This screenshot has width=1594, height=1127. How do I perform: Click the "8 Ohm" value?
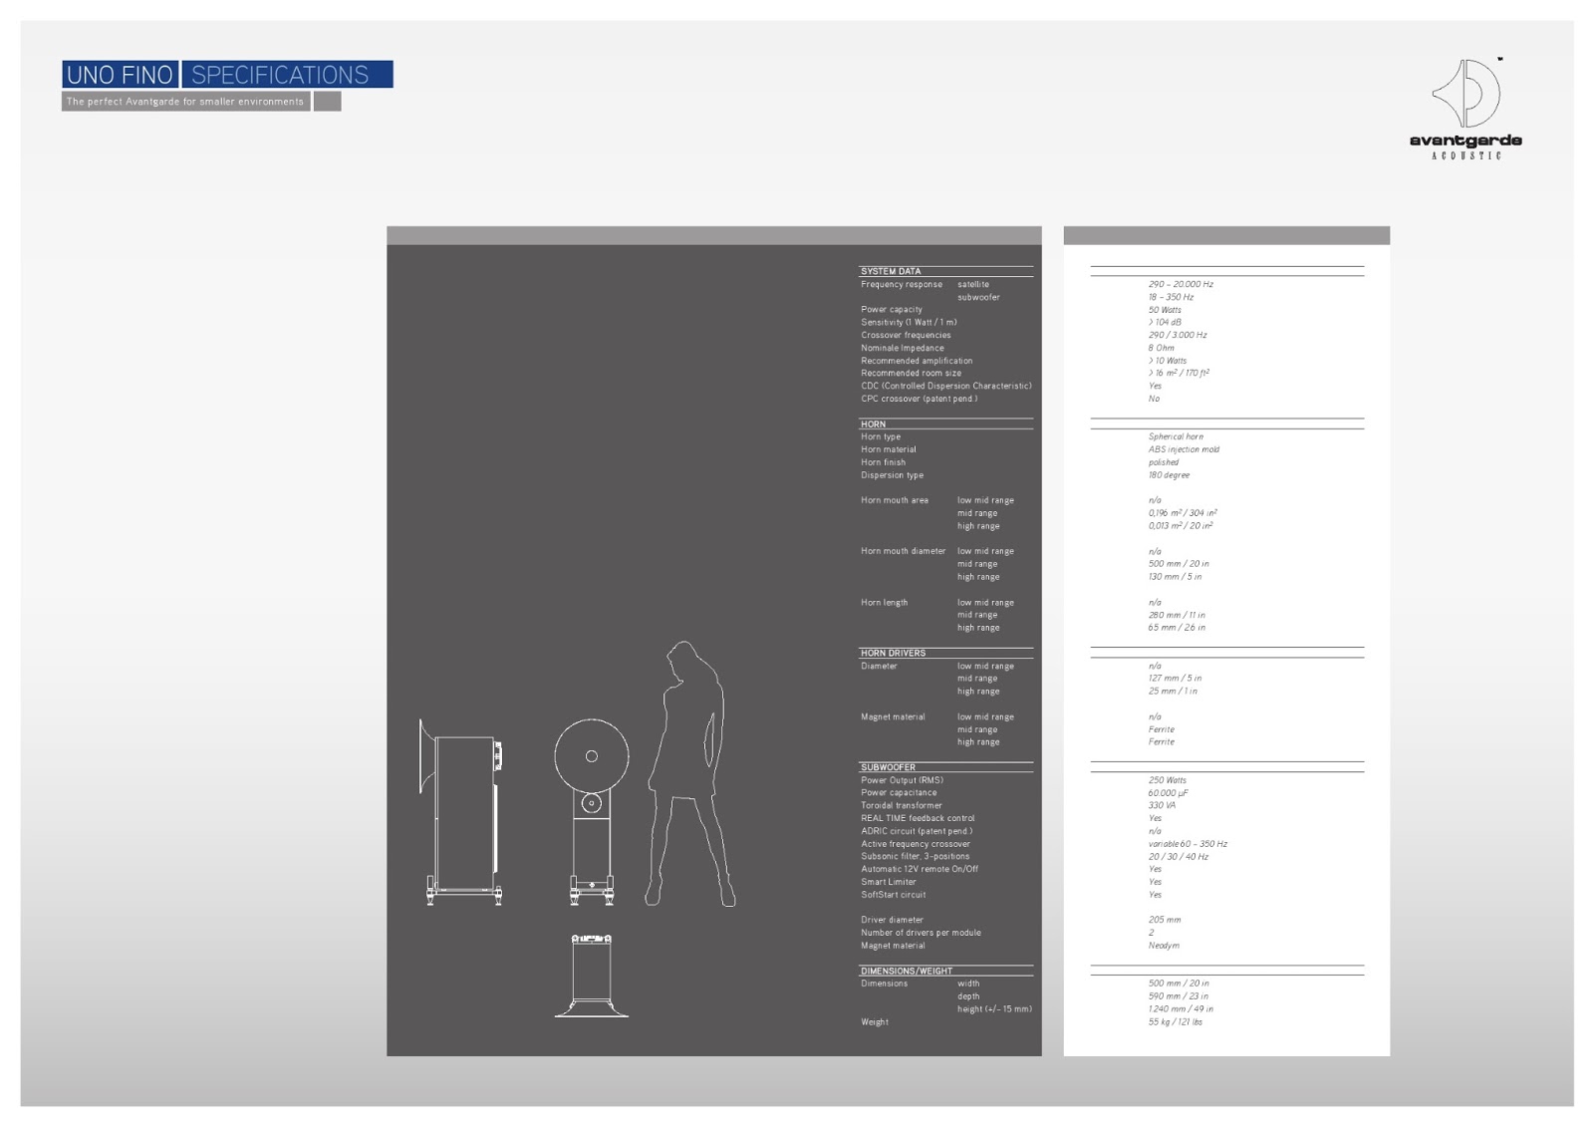1161,348
